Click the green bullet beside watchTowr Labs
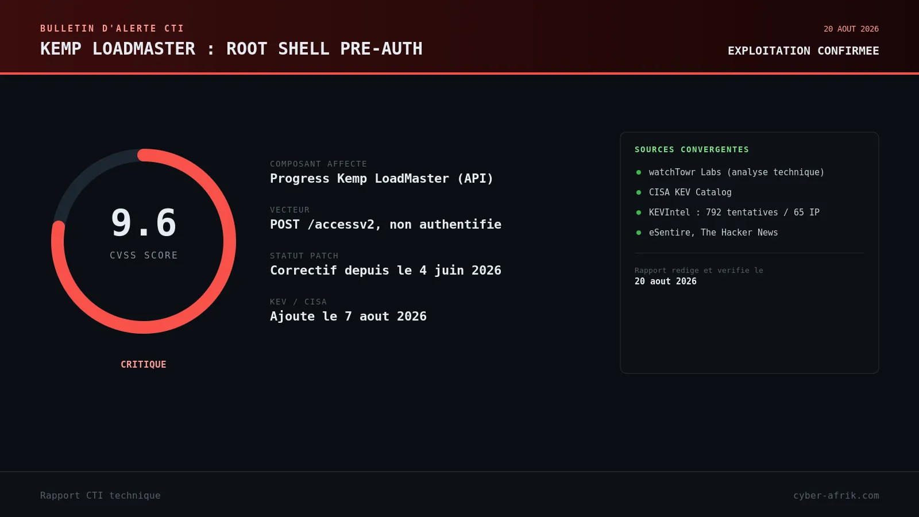The width and height of the screenshot is (919, 517). click(639, 172)
